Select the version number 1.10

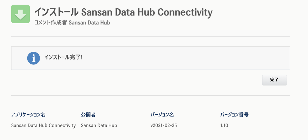click(x=224, y=125)
